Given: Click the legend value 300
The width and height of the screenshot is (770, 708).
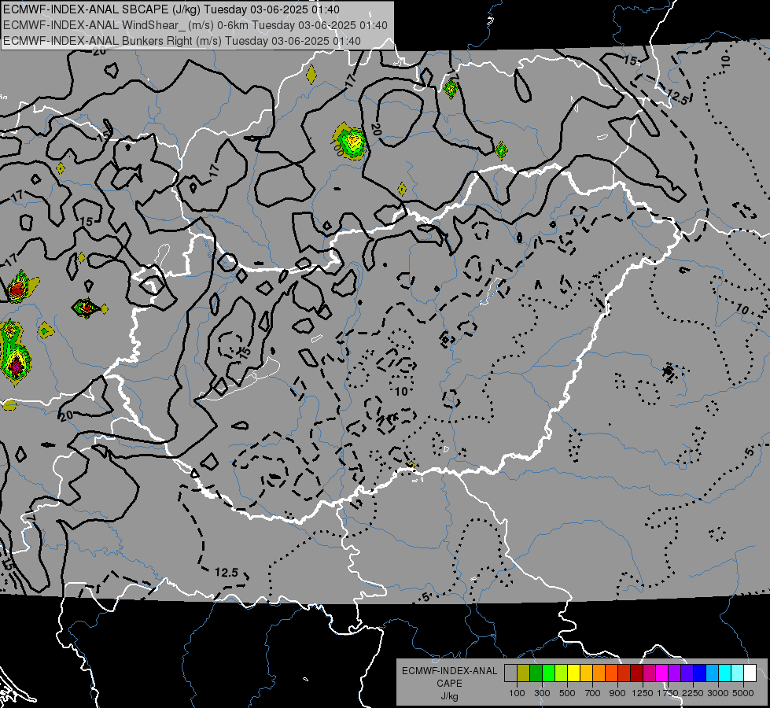Looking at the screenshot, I should point(542,693).
